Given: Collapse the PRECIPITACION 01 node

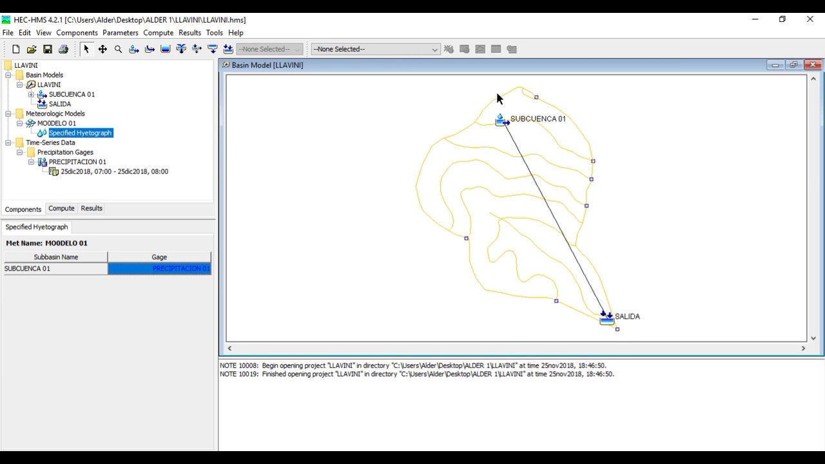Looking at the screenshot, I should click(31, 162).
